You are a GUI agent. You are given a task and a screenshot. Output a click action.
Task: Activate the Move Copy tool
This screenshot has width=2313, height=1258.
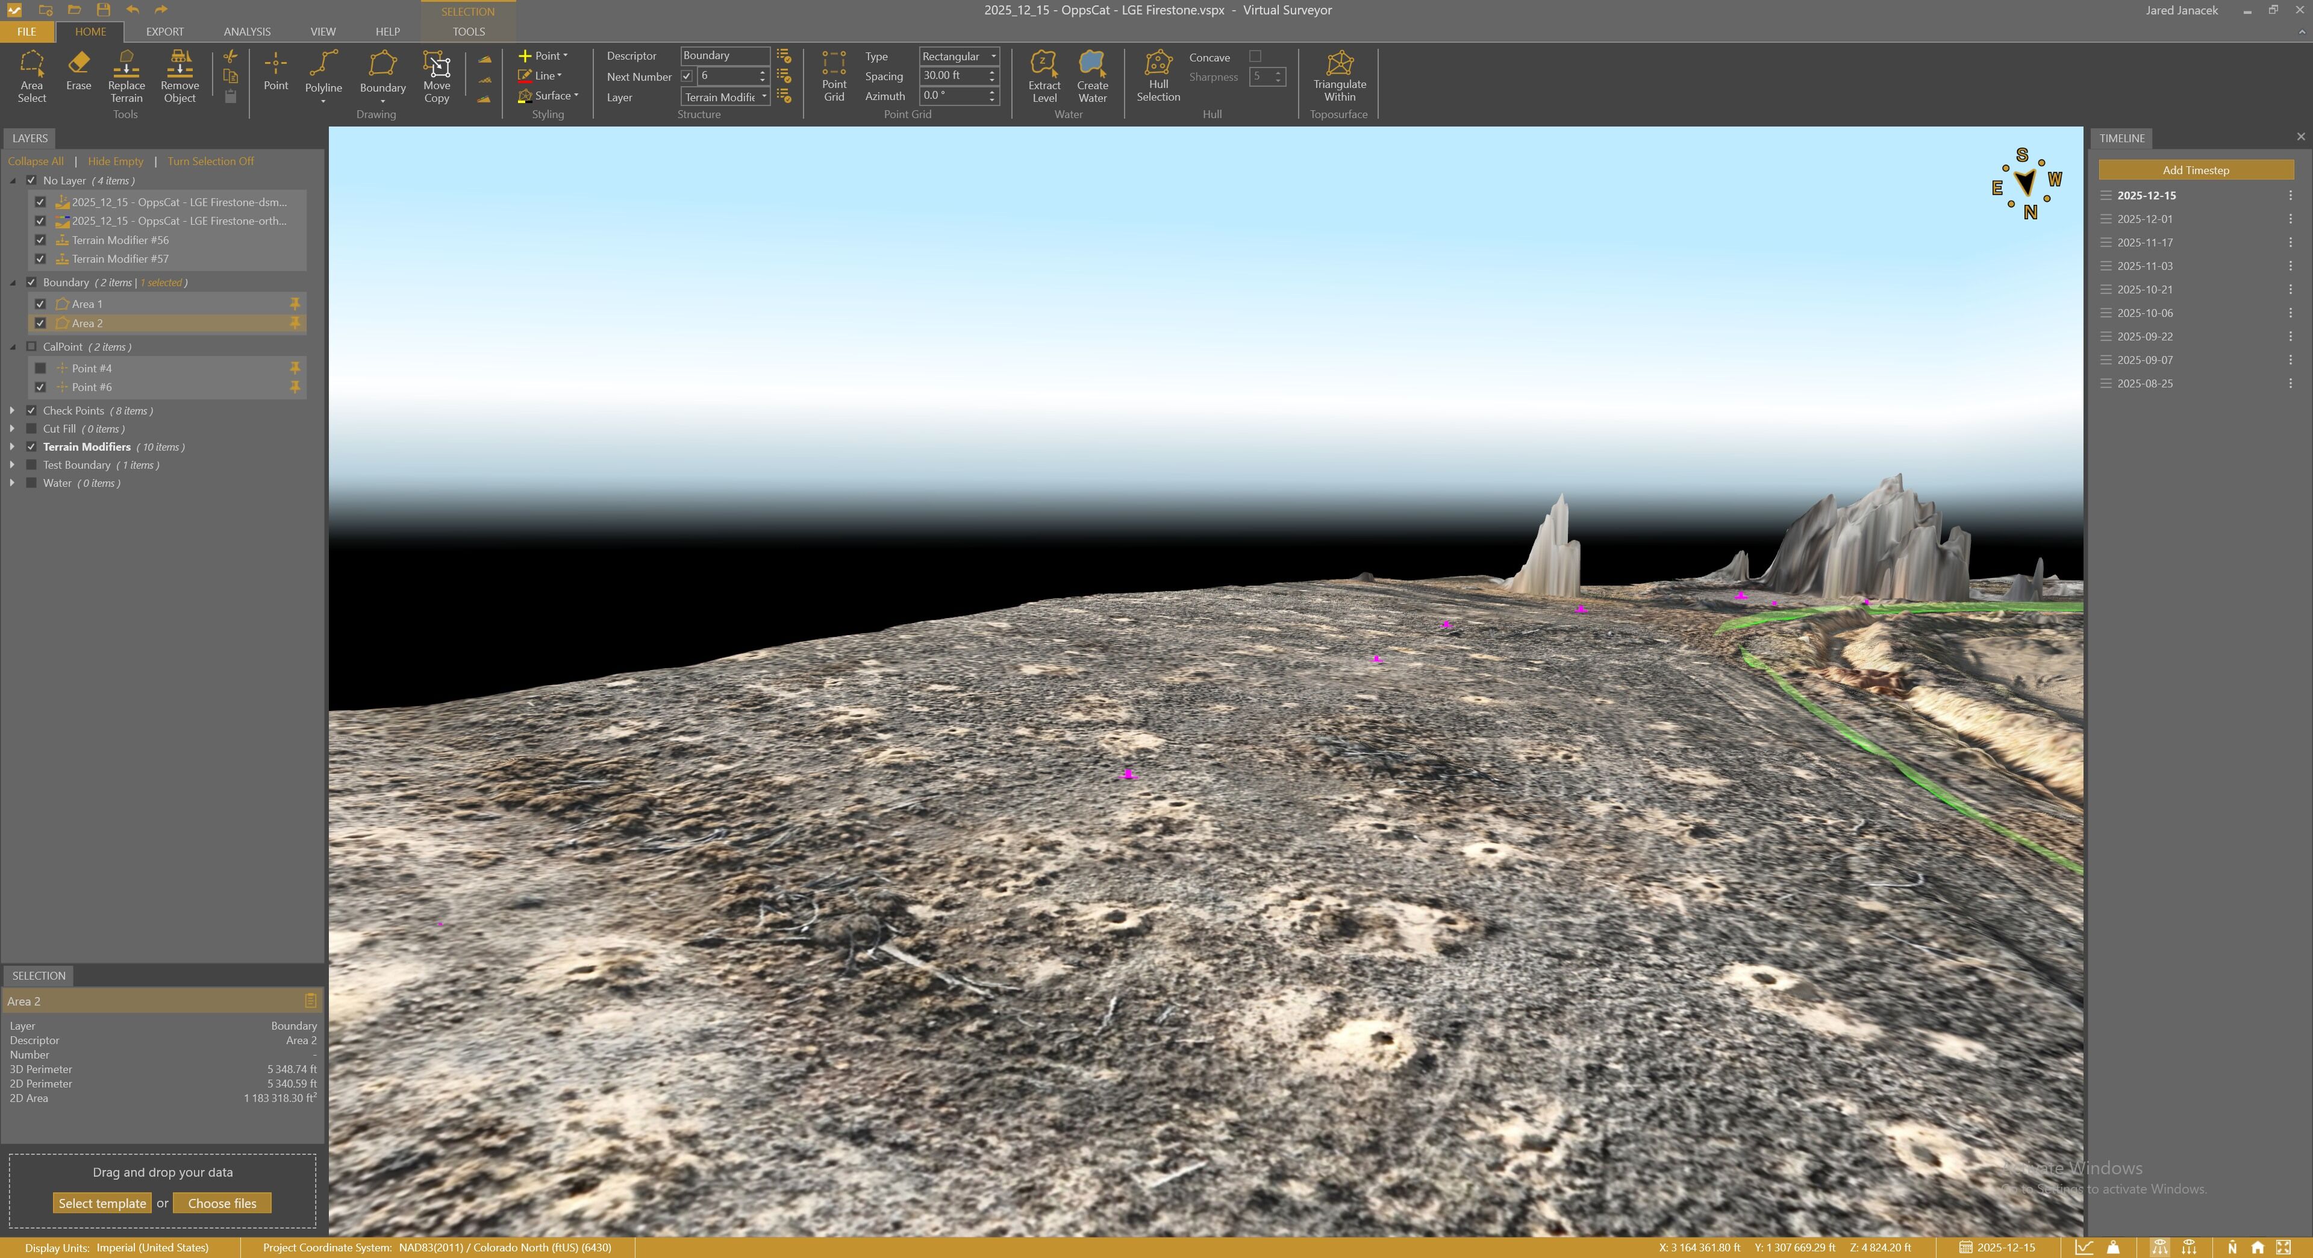[x=436, y=77]
